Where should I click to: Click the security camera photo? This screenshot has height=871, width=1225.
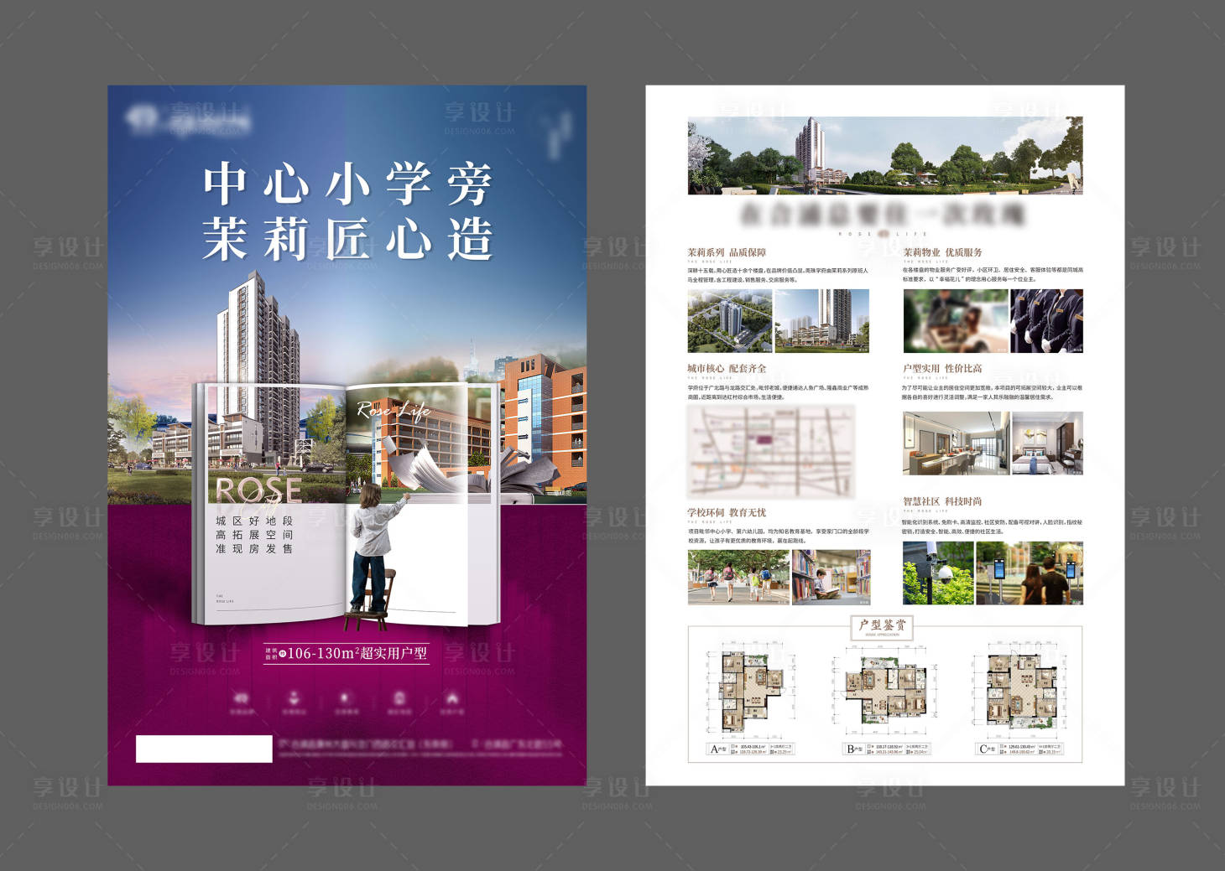point(938,573)
